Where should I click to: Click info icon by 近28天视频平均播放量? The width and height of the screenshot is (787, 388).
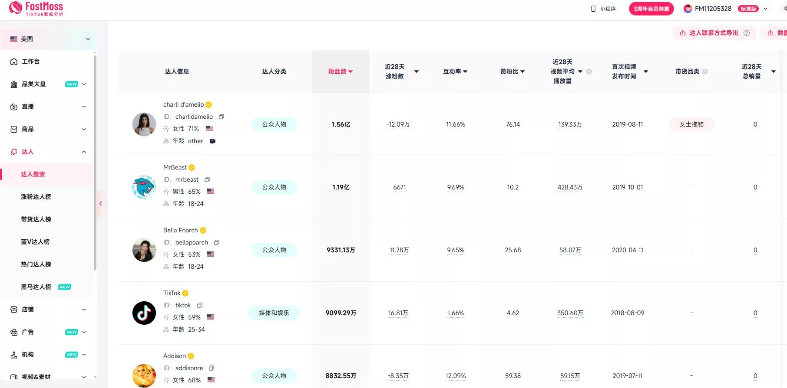pyautogui.click(x=589, y=72)
